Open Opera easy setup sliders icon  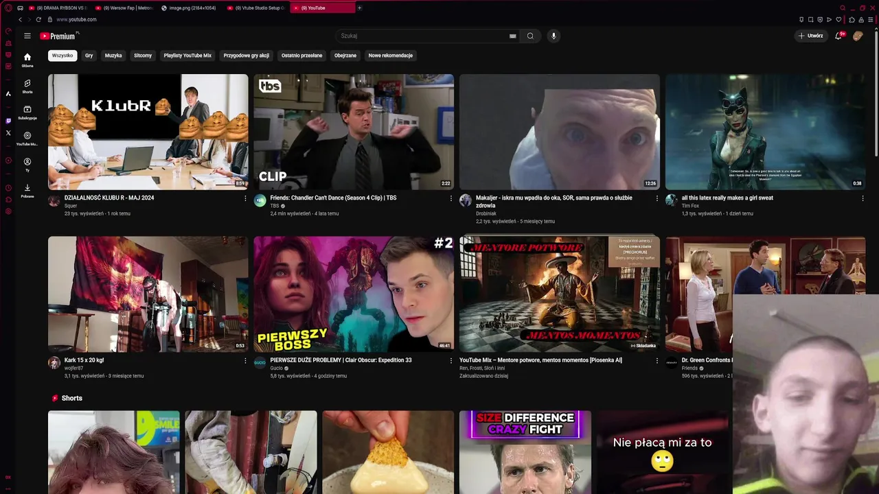[x=870, y=19]
